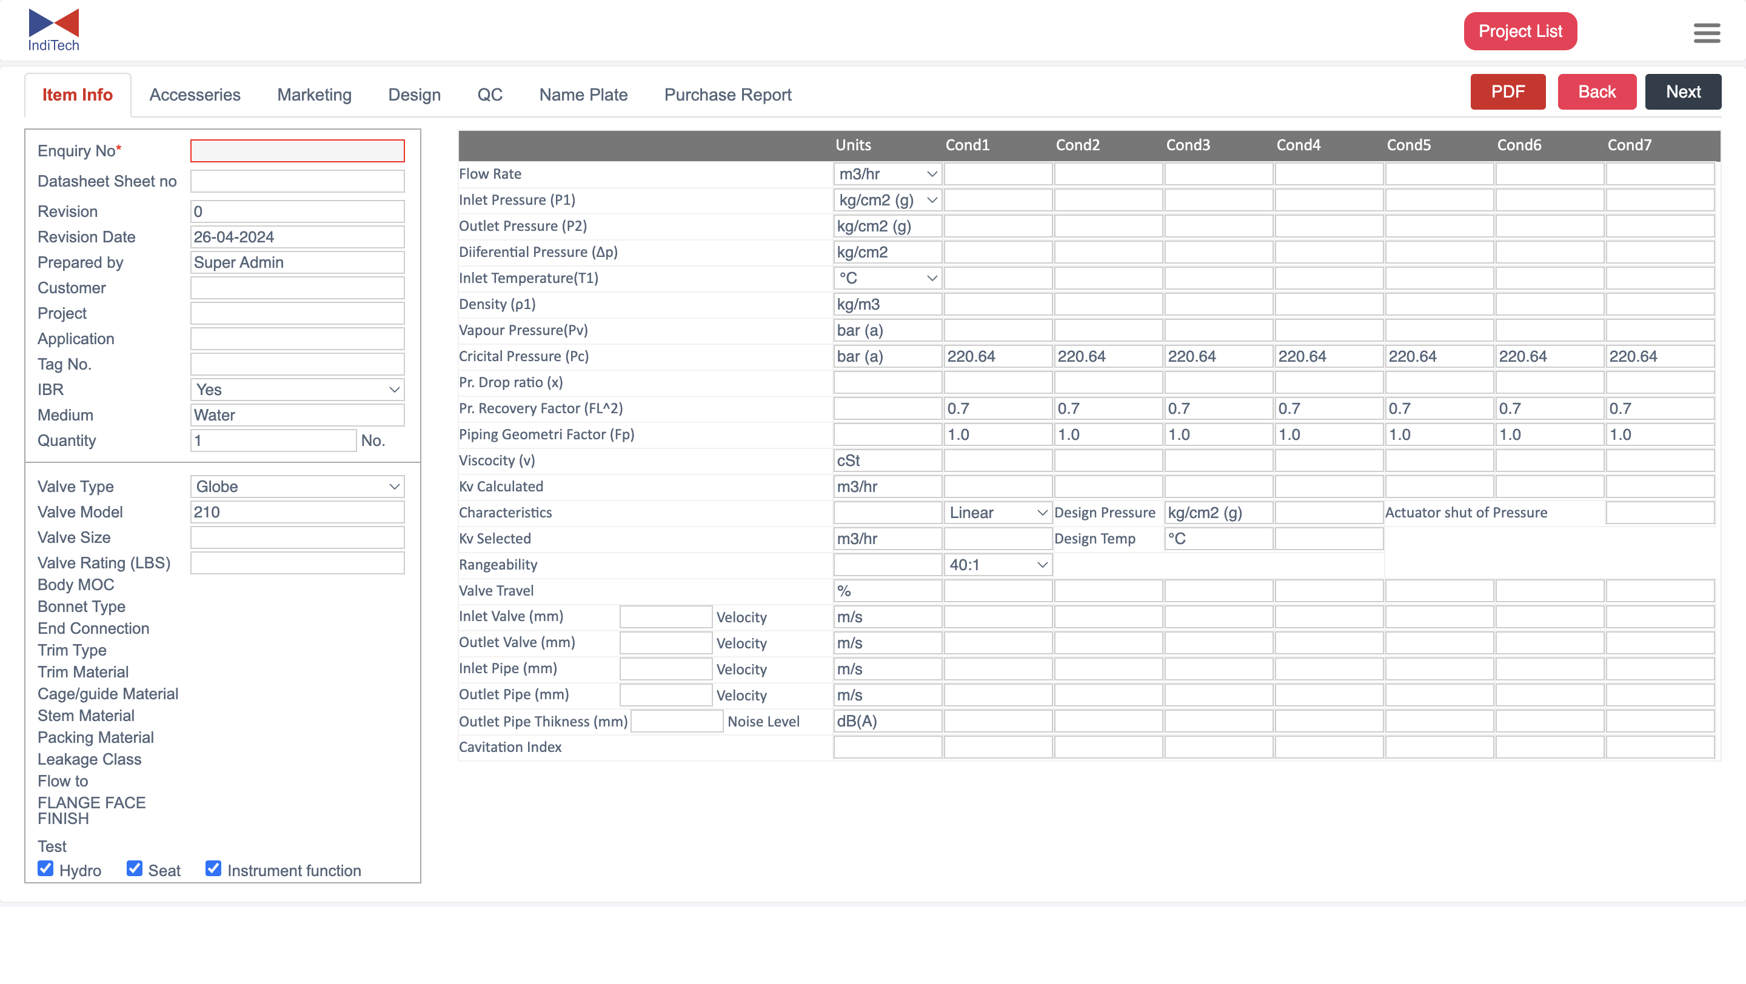Switch to the Design tab

[x=414, y=95]
